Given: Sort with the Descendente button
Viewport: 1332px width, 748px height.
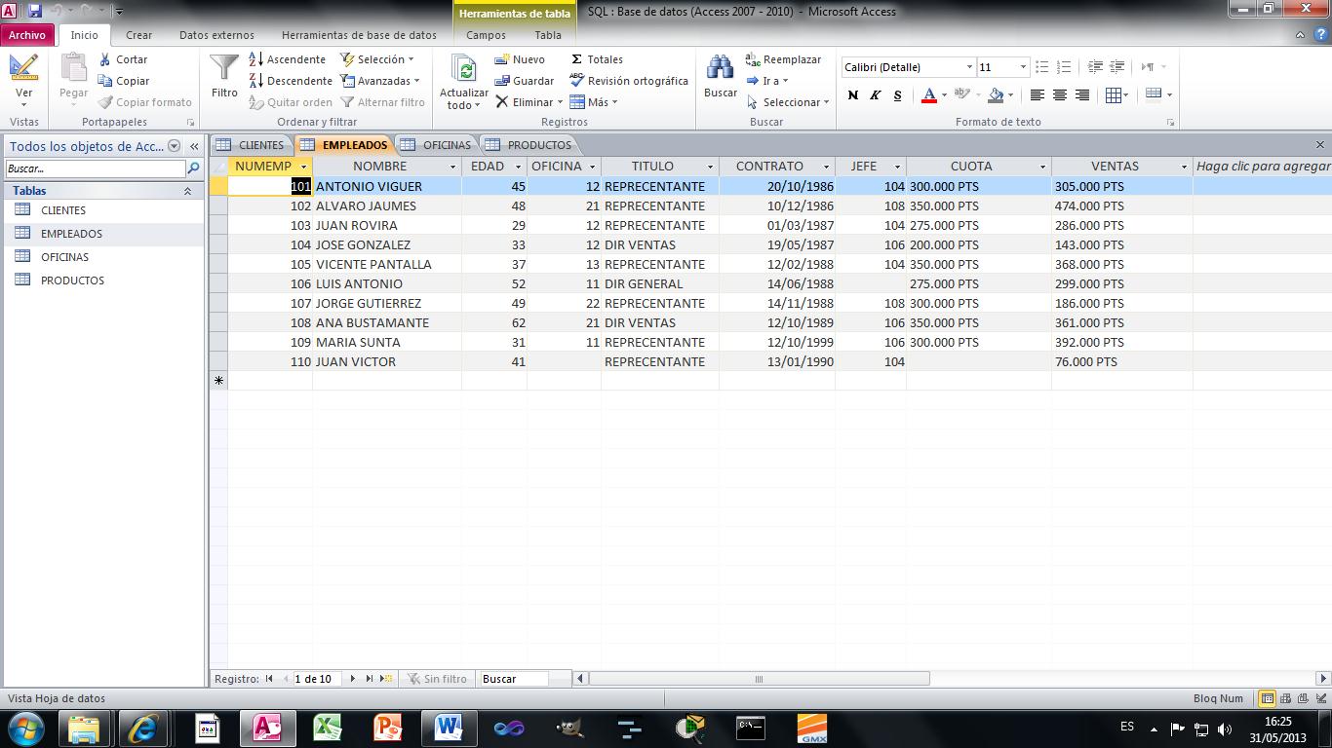Looking at the screenshot, I should 291,81.
